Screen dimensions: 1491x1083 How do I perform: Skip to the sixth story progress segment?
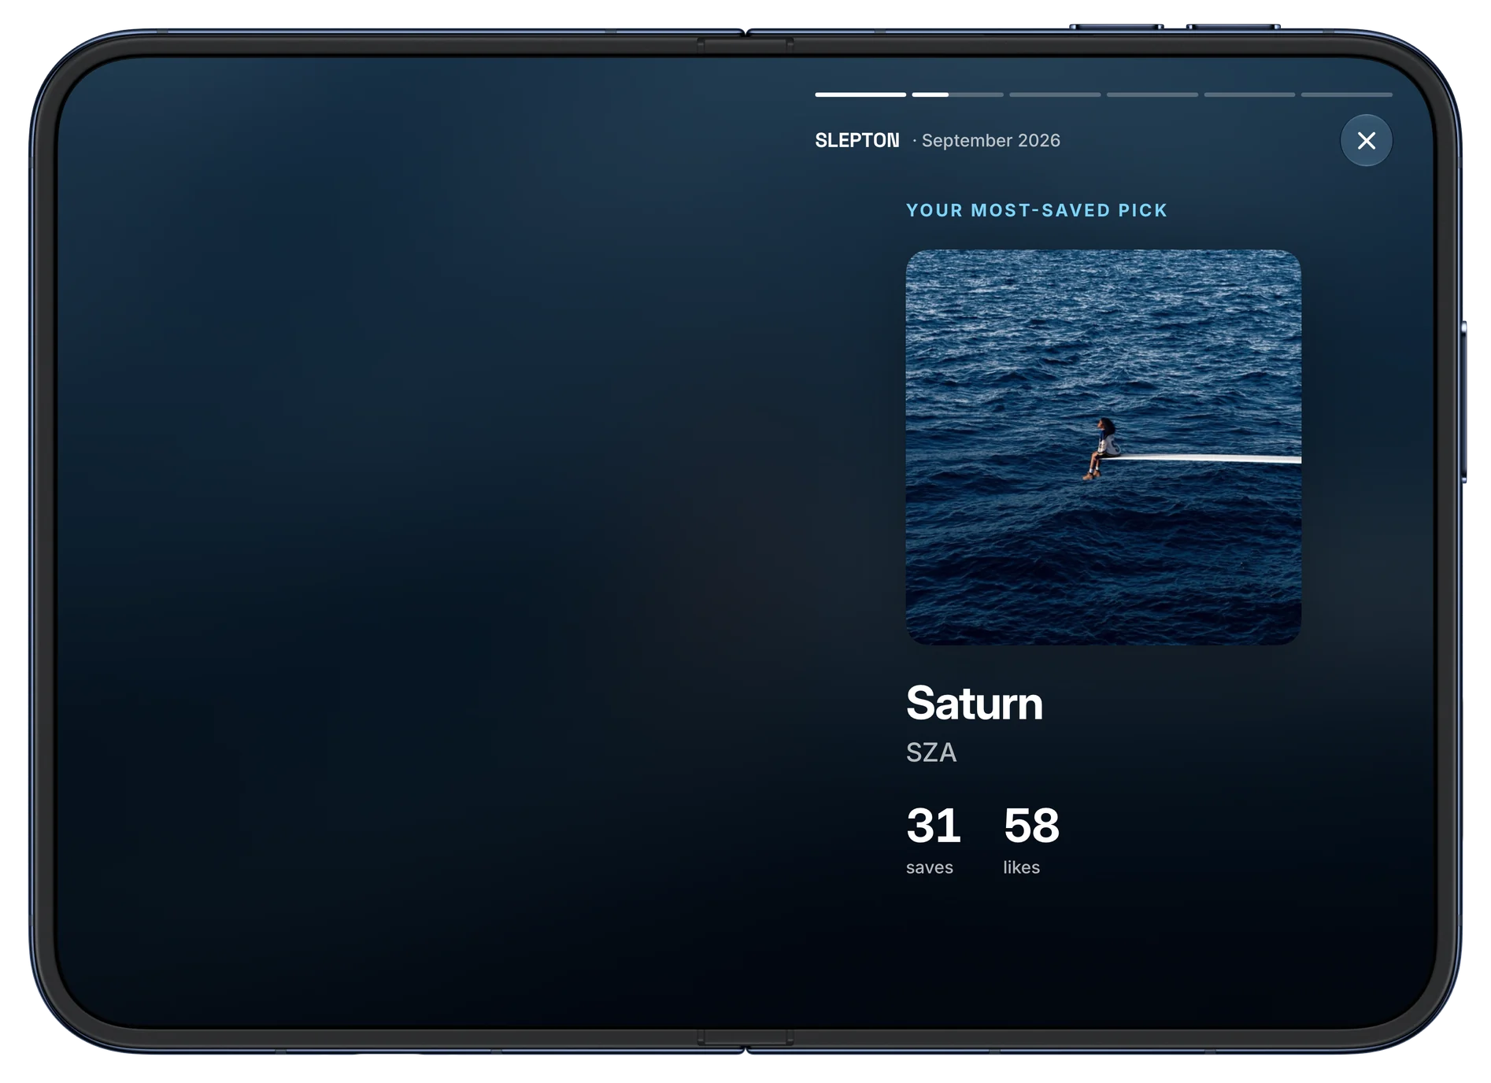tap(1347, 94)
